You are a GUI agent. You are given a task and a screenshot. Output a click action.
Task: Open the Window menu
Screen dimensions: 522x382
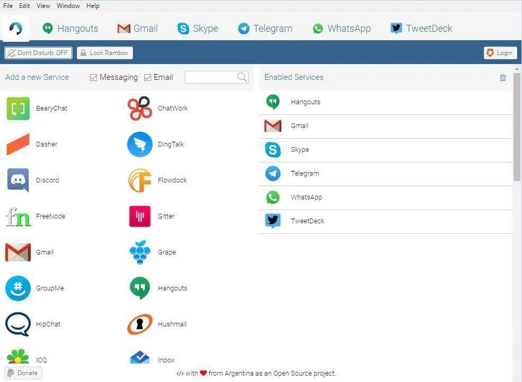point(68,6)
